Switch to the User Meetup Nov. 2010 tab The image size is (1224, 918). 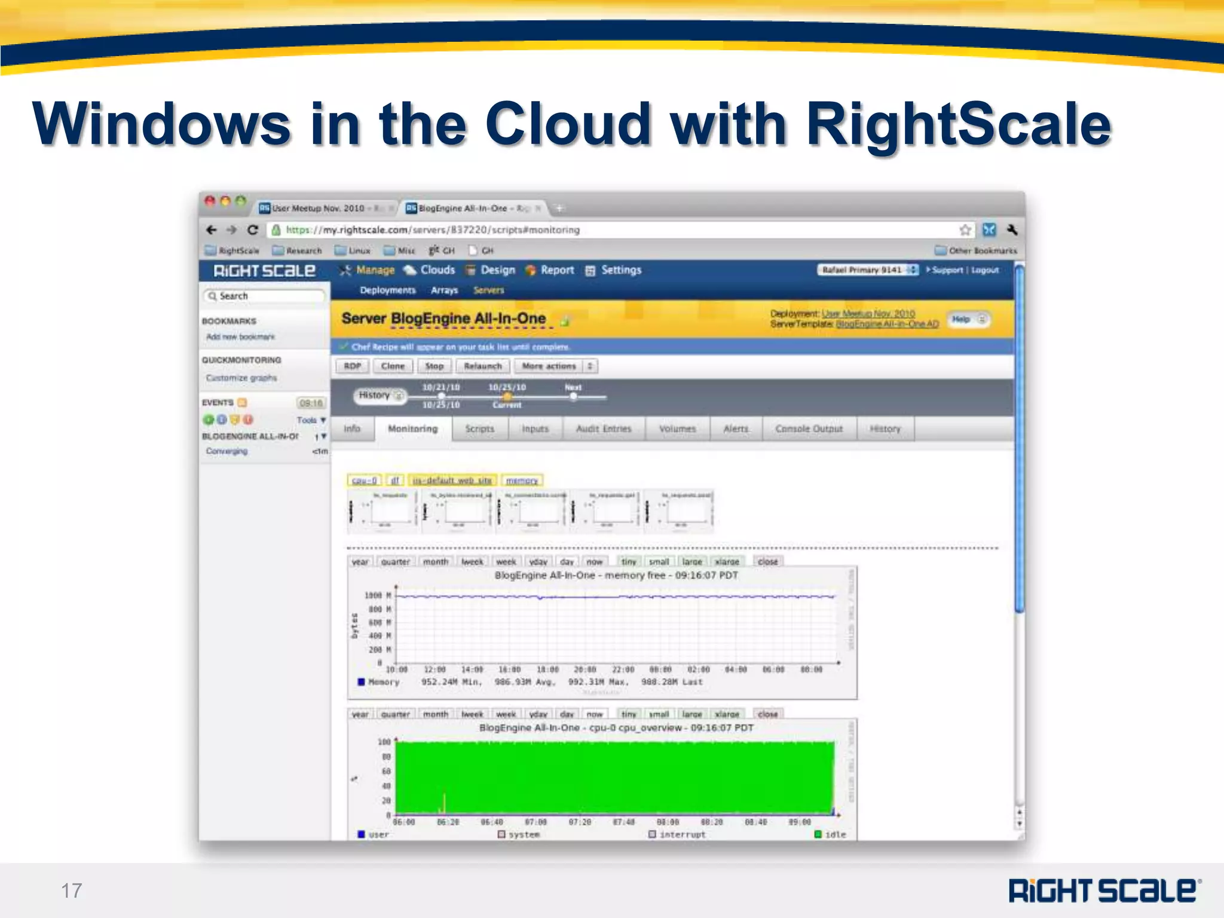(326, 208)
